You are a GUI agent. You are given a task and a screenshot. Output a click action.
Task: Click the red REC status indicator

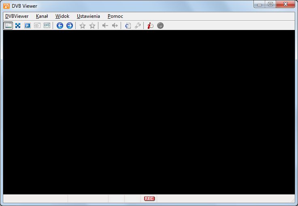coord(149,199)
